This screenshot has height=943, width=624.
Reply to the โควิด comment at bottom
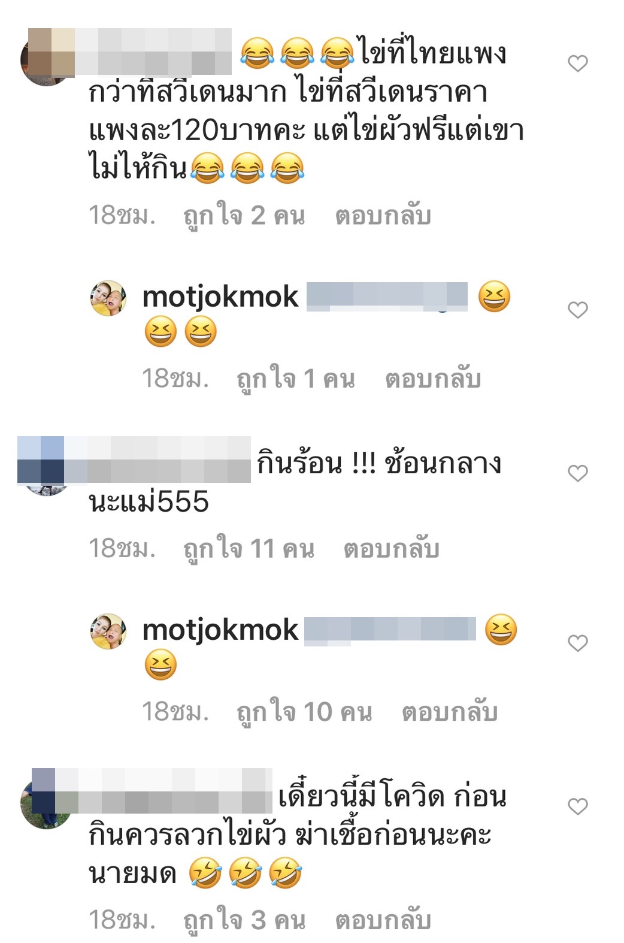pyautogui.click(x=383, y=920)
